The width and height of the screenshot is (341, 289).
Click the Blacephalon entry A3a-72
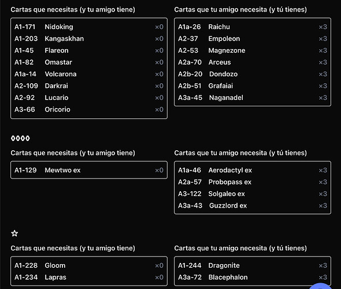coord(253,277)
